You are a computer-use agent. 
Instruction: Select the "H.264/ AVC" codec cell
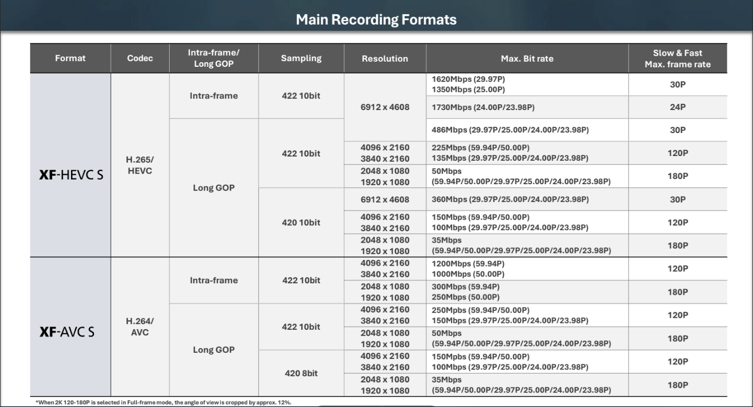point(140,327)
